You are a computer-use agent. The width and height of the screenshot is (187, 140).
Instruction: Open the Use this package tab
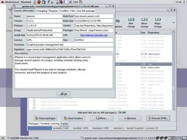(86, 11)
